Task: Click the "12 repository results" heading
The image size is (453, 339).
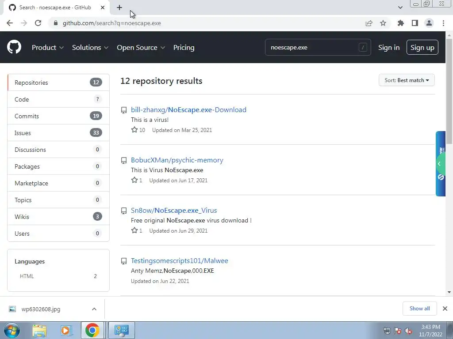Action: coord(161,81)
